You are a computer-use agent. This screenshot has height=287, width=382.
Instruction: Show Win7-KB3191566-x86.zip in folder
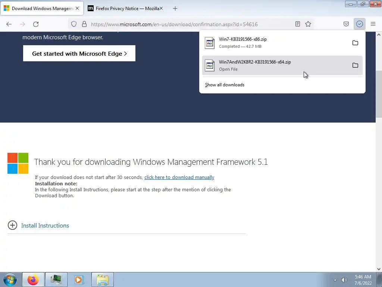click(x=355, y=43)
